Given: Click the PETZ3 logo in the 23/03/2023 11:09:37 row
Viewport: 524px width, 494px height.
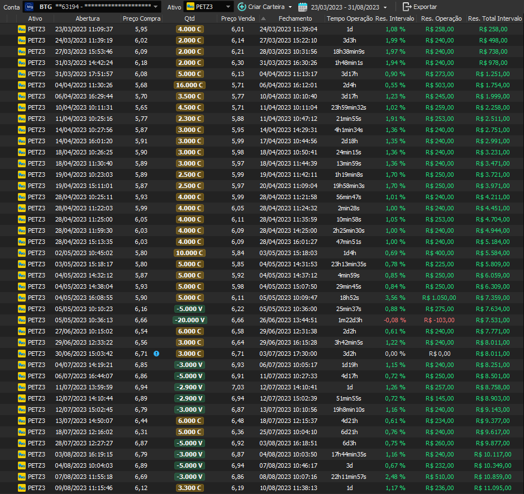Looking at the screenshot, I should [22, 29].
